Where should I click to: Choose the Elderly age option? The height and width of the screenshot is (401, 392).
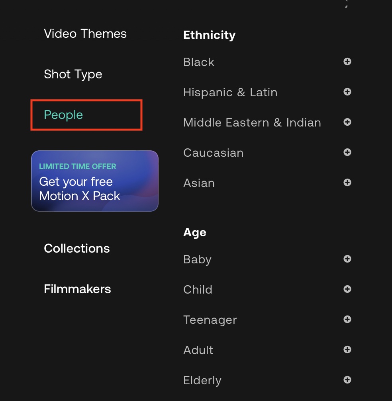click(202, 380)
